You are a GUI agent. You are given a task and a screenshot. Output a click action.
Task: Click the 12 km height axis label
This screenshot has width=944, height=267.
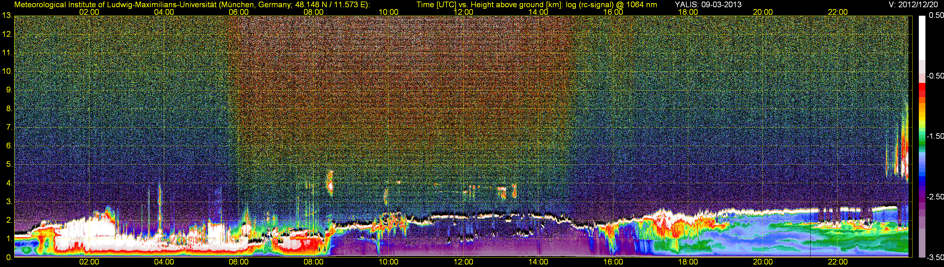pos(7,34)
